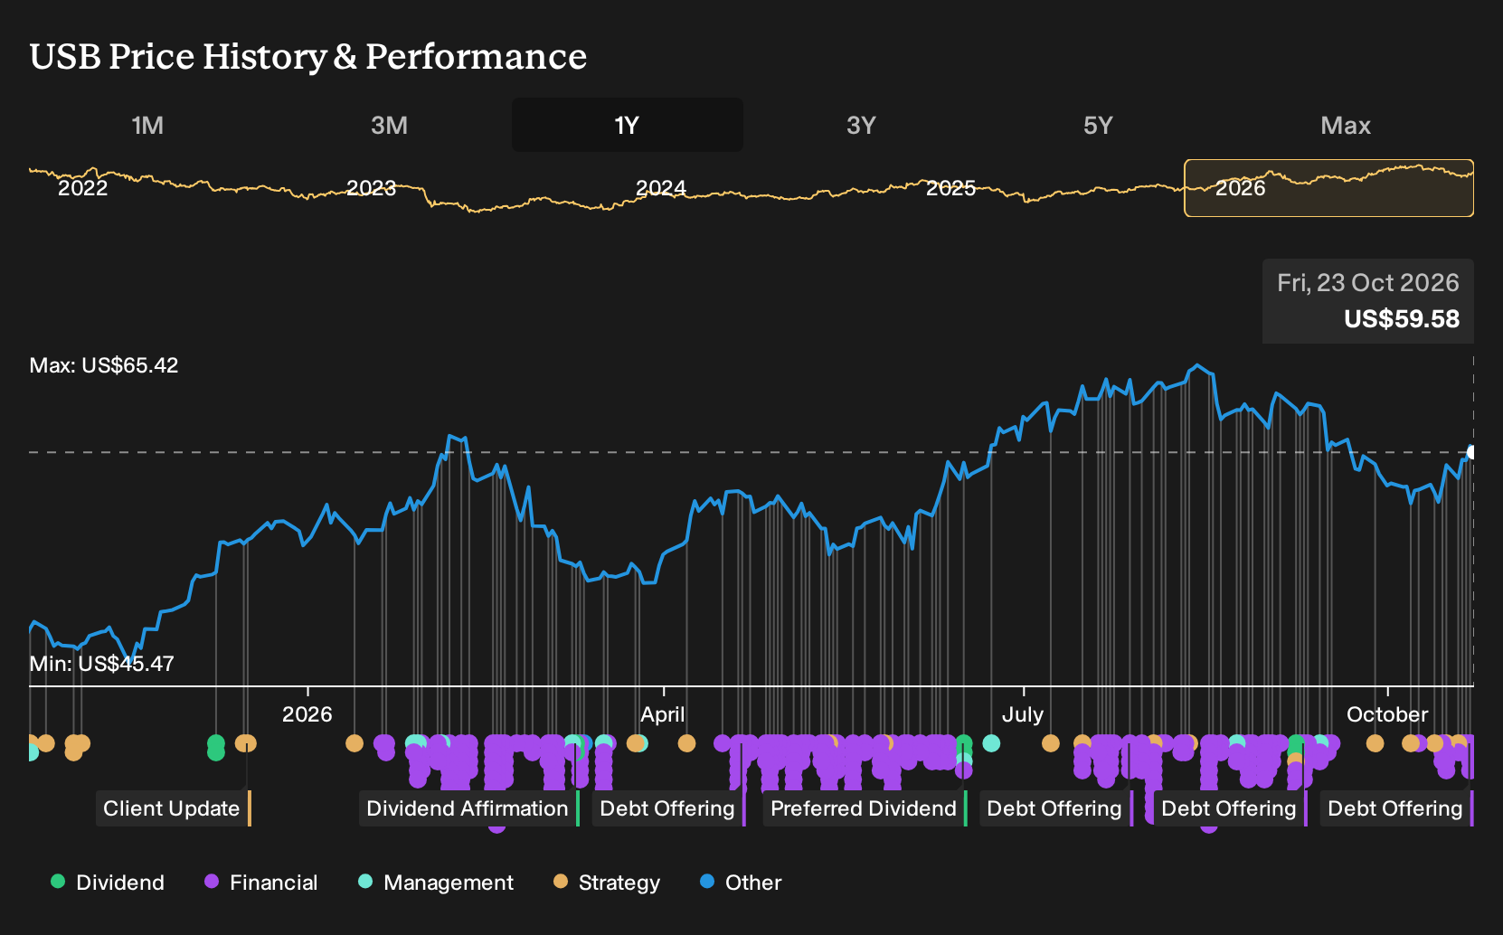Image resolution: width=1503 pixels, height=935 pixels.
Task: Toggle the Management legend filter
Action: (436, 883)
